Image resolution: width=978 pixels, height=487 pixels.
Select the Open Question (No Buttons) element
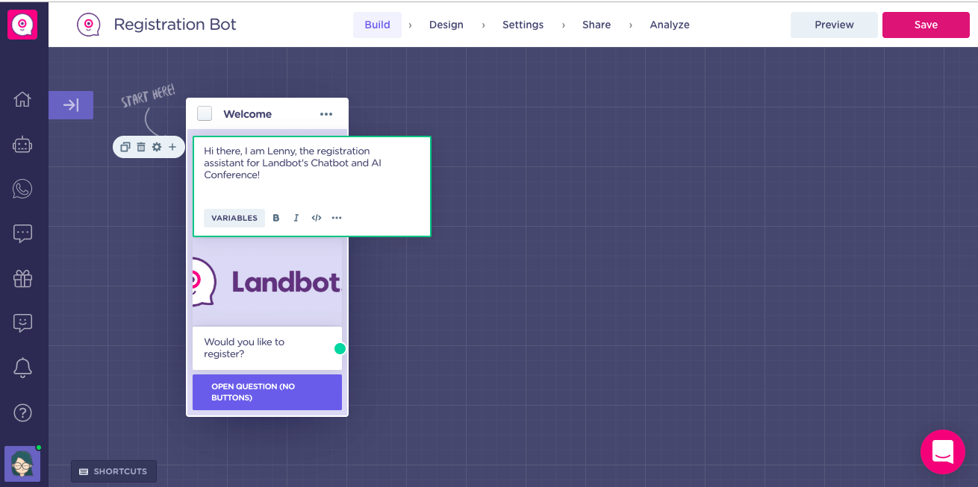(x=267, y=392)
